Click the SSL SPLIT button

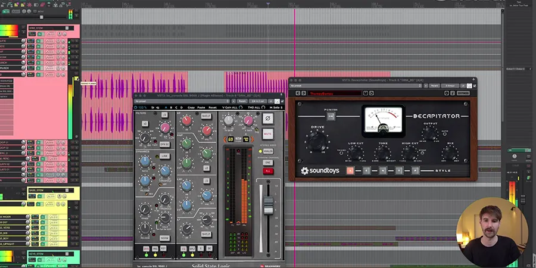[x=192, y=249]
